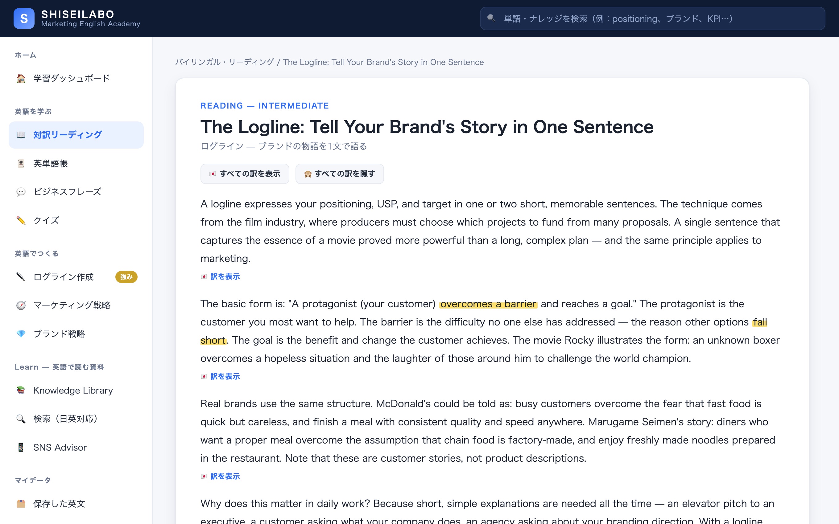Click the マーケティング戦略 compass icon
The width and height of the screenshot is (839, 524).
click(21, 305)
